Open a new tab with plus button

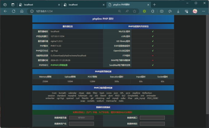tap(154, 5)
